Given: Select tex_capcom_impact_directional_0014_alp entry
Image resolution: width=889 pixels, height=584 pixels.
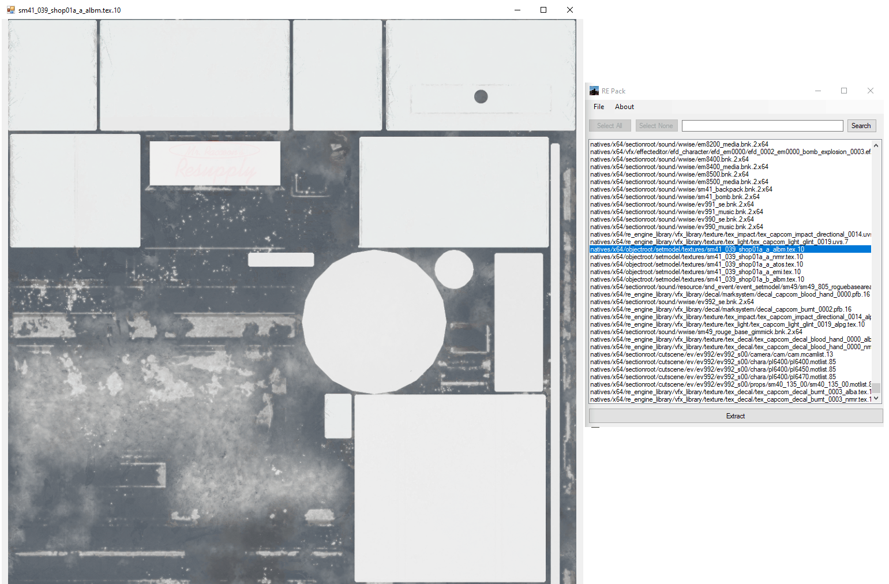Looking at the screenshot, I should pyautogui.click(x=730, y=317).
